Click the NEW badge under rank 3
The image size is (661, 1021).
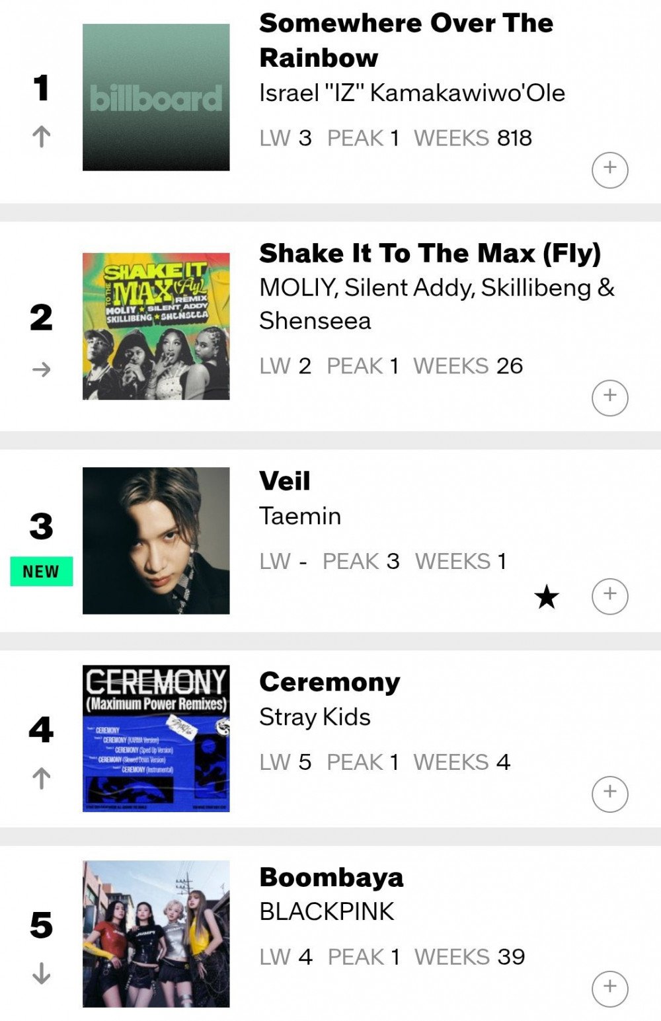click(x=41, y=572)
